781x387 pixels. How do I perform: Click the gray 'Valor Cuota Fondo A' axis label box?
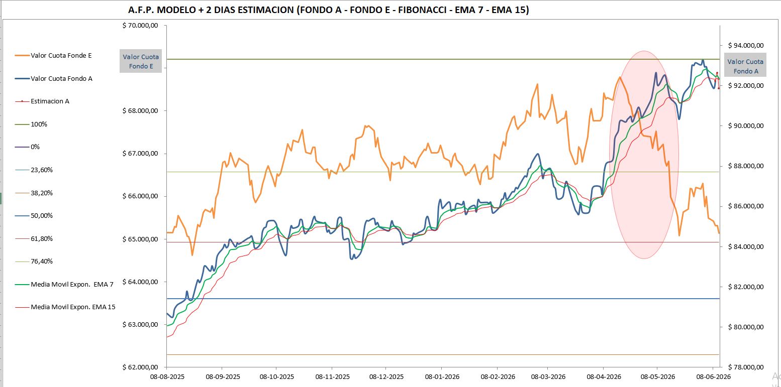(745, 66)
